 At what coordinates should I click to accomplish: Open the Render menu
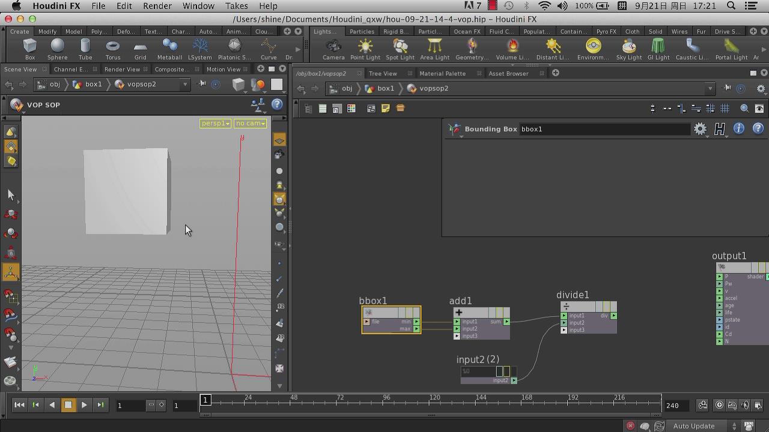coord(157,6)
